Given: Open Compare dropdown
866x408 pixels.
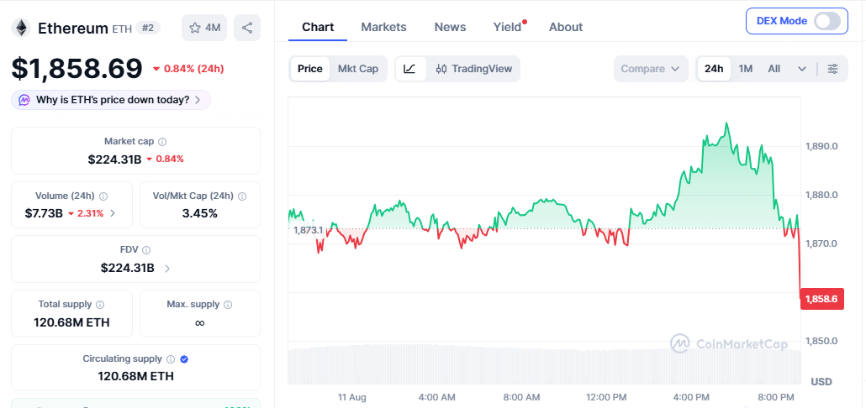Looking at the screenshot, I should (651, 69).
